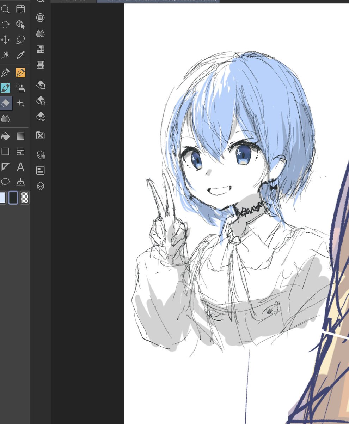Click the circled gradient icon in second column
Screen dimensions: 349x424
pos(41,18)
